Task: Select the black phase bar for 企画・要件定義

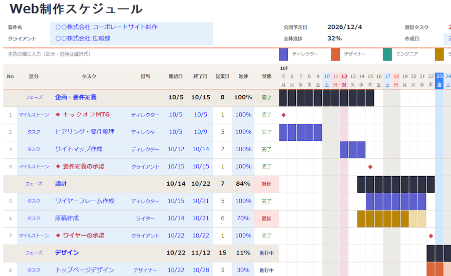Action: click(326, 98)
